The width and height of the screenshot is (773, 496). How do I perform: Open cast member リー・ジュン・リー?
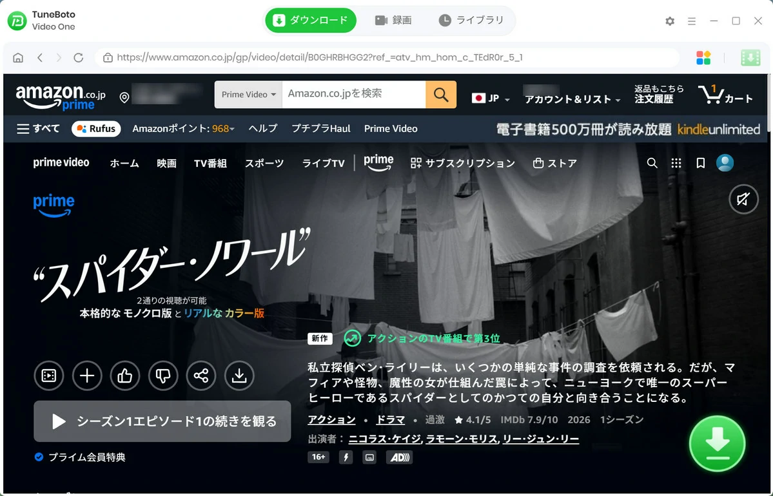click(540, 439)
